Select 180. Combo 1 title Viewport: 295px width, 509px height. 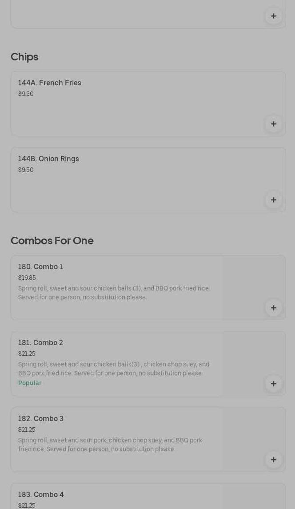pyautogui.click(x=40, y=267)
